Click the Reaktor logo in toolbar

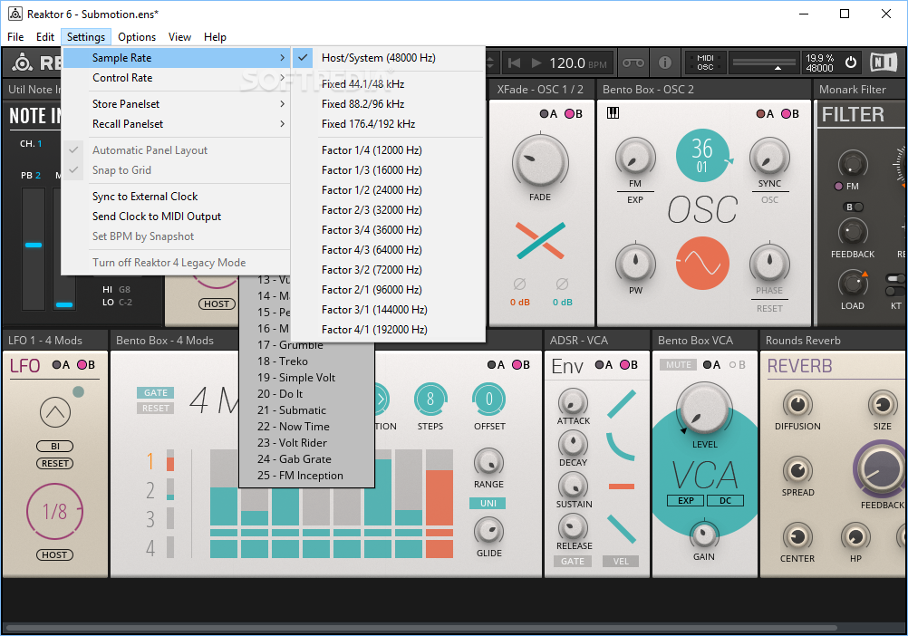pos(23,63)
